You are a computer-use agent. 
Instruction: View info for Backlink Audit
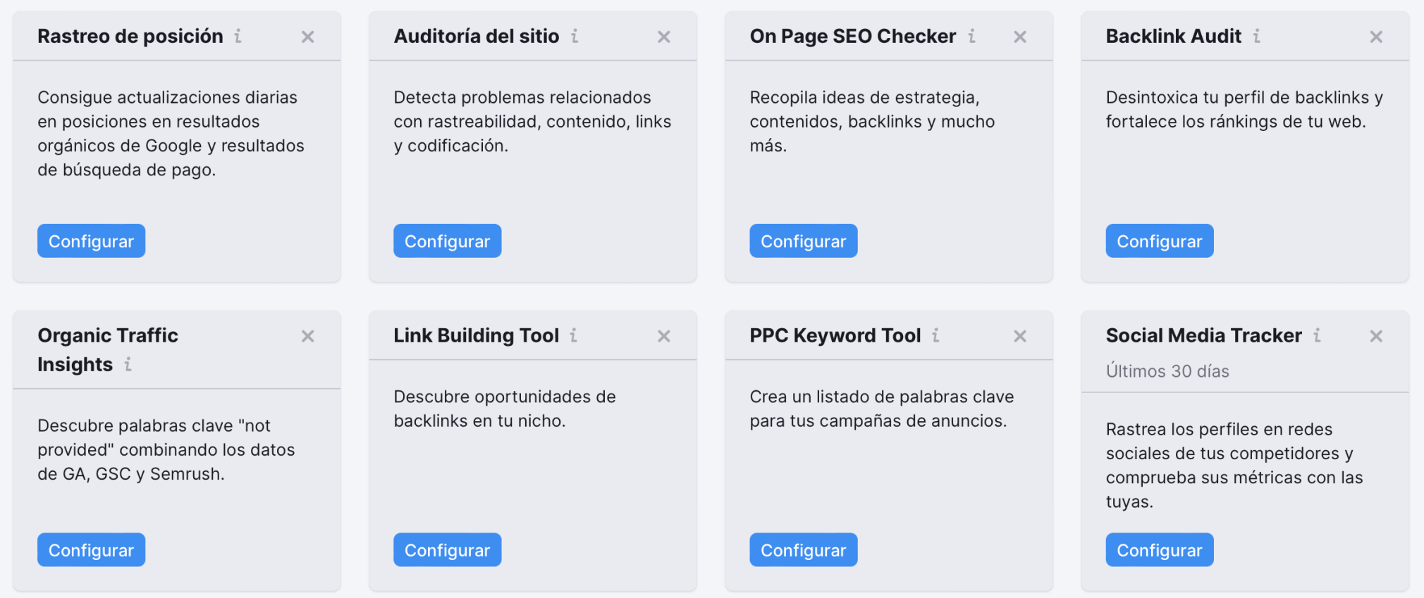[1256, 36]
